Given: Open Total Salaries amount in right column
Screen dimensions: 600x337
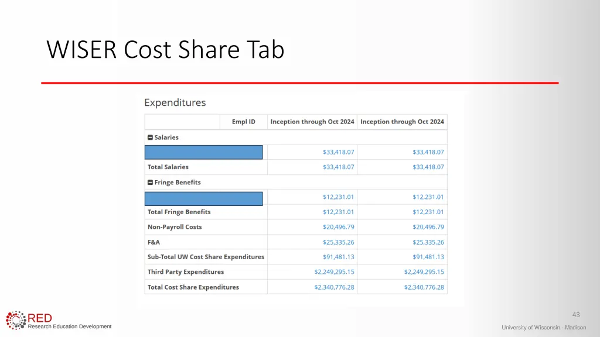Looking at the screenshot, I should point(428,167).
